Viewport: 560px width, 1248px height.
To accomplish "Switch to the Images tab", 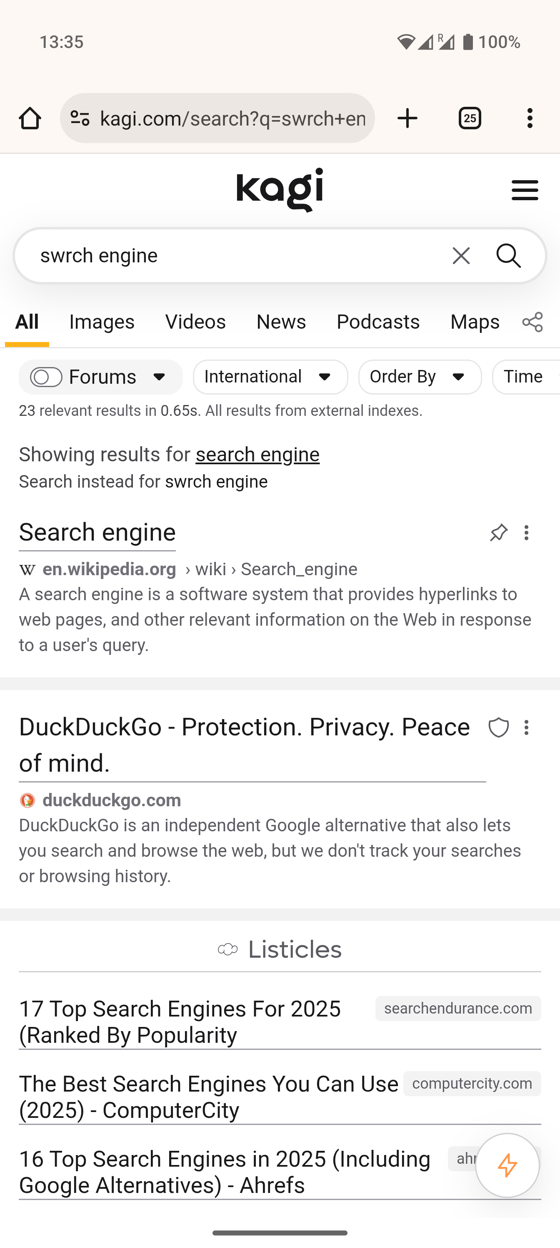I will click(102, 322).
